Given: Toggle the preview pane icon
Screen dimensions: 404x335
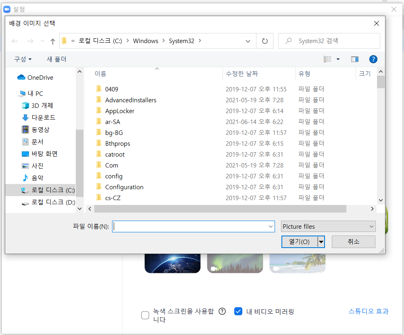Looking at the screenshot, I should tap(355, 59).
